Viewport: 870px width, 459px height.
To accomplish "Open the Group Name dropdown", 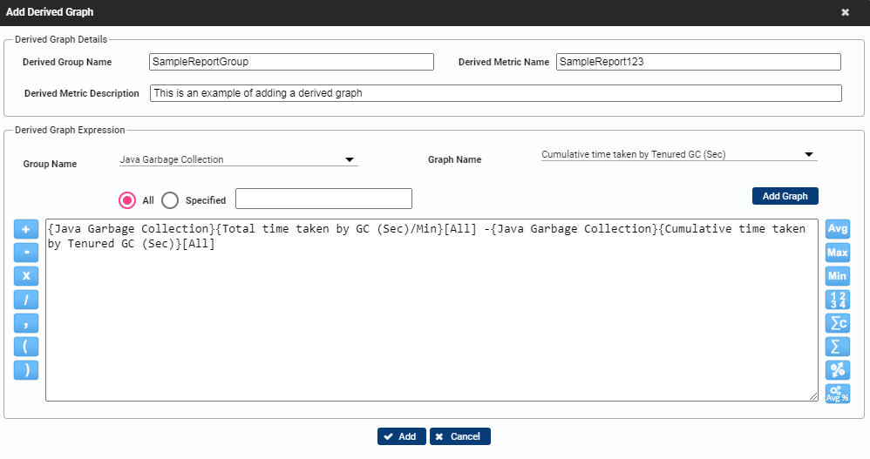I will (238, 160).
